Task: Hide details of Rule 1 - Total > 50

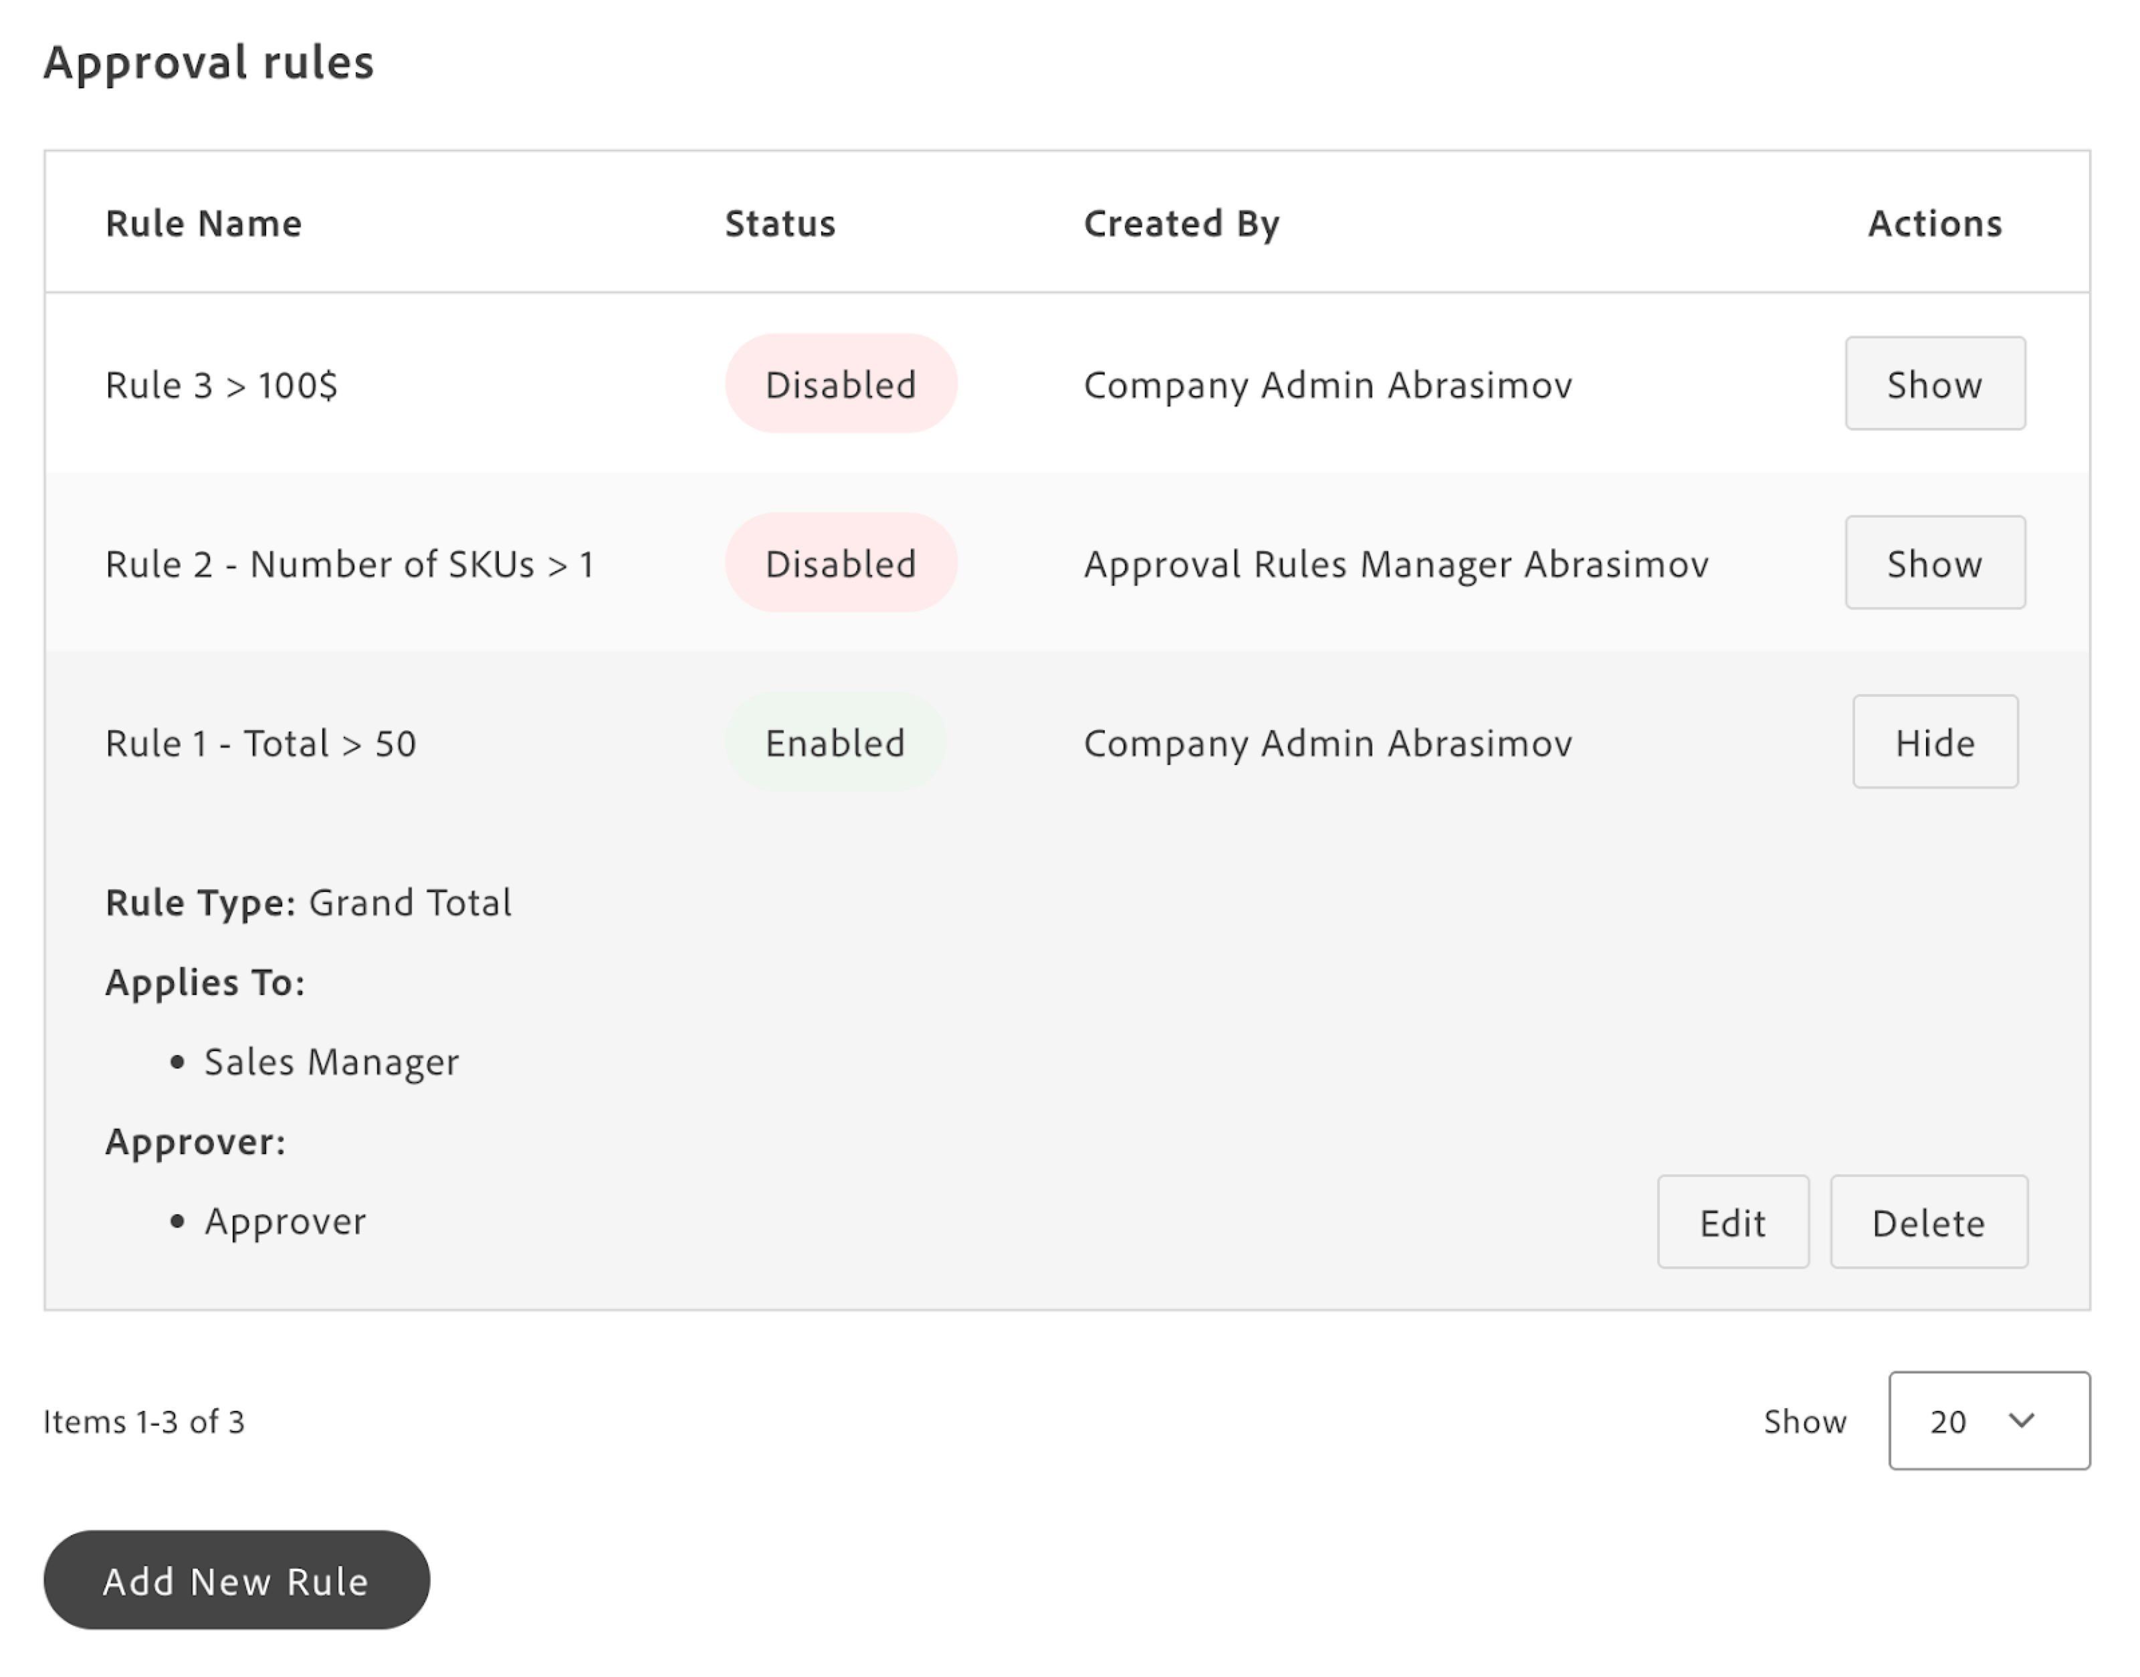Action: [x=1934, y=742]
